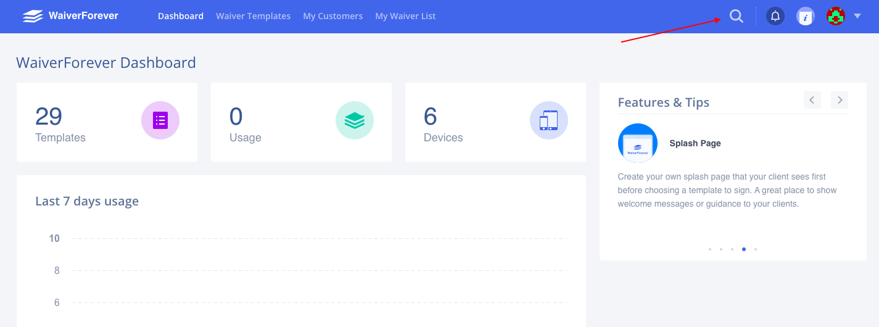Click the 29 Templates card count
The image size is (879, 327).
(x=49, y=116)
